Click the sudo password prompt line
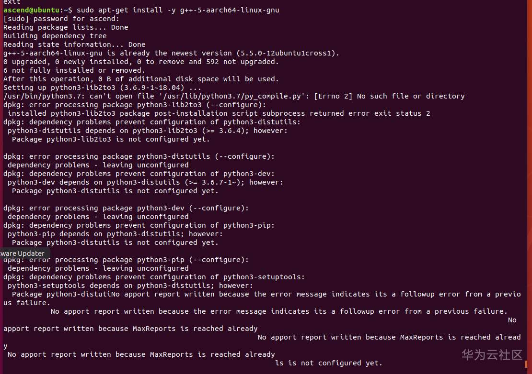This screenshot has width=532, height=374. point(61,19)
